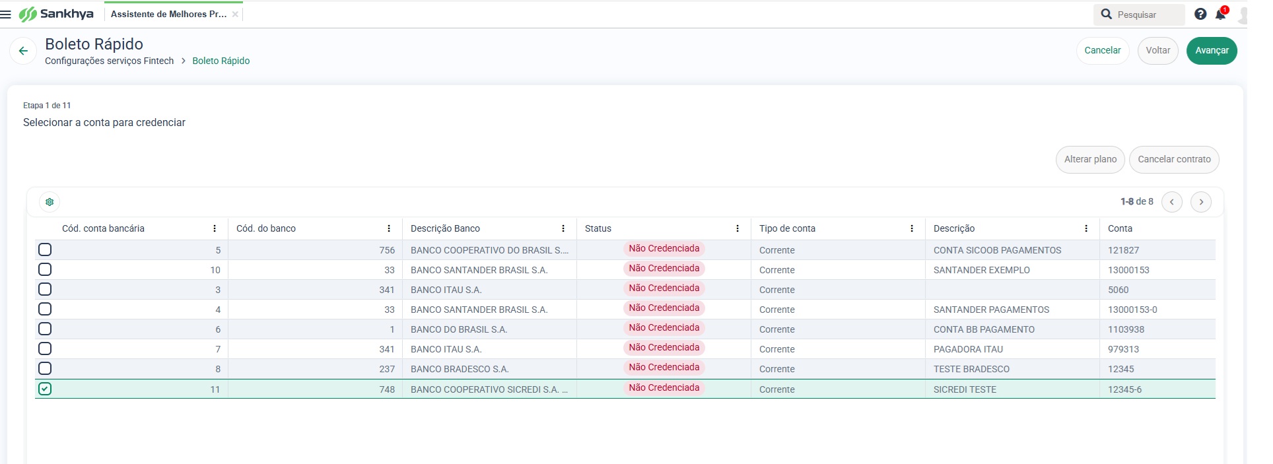Go to next page of results
Image resolution: width=1273 pixels, height=464 pixels.
click(x=1201, y=202)
